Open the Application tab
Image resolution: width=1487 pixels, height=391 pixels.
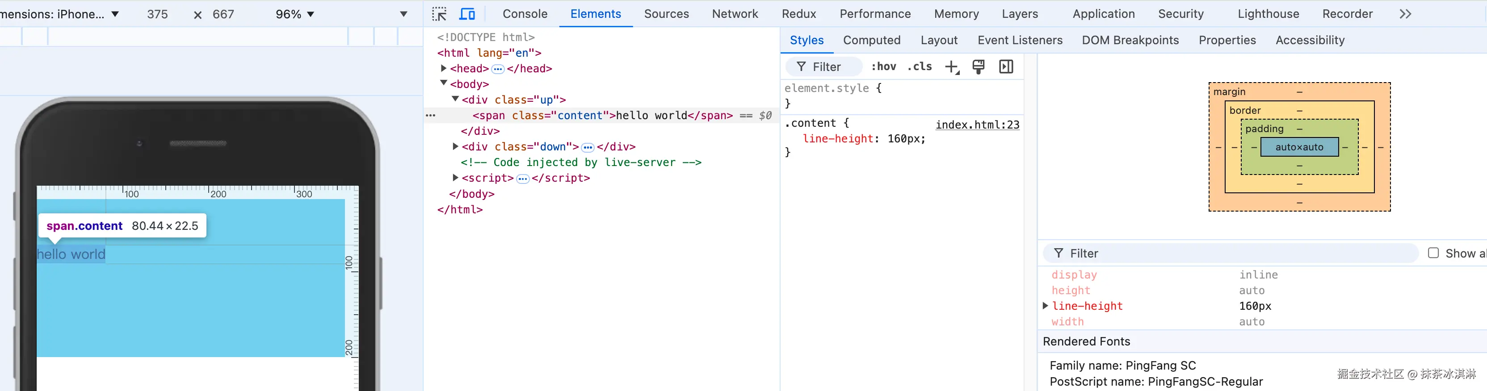coord(1103,14)
